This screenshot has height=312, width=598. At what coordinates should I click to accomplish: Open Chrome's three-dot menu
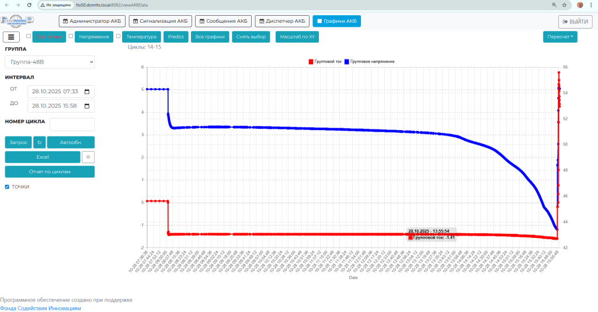click(592, 5)
